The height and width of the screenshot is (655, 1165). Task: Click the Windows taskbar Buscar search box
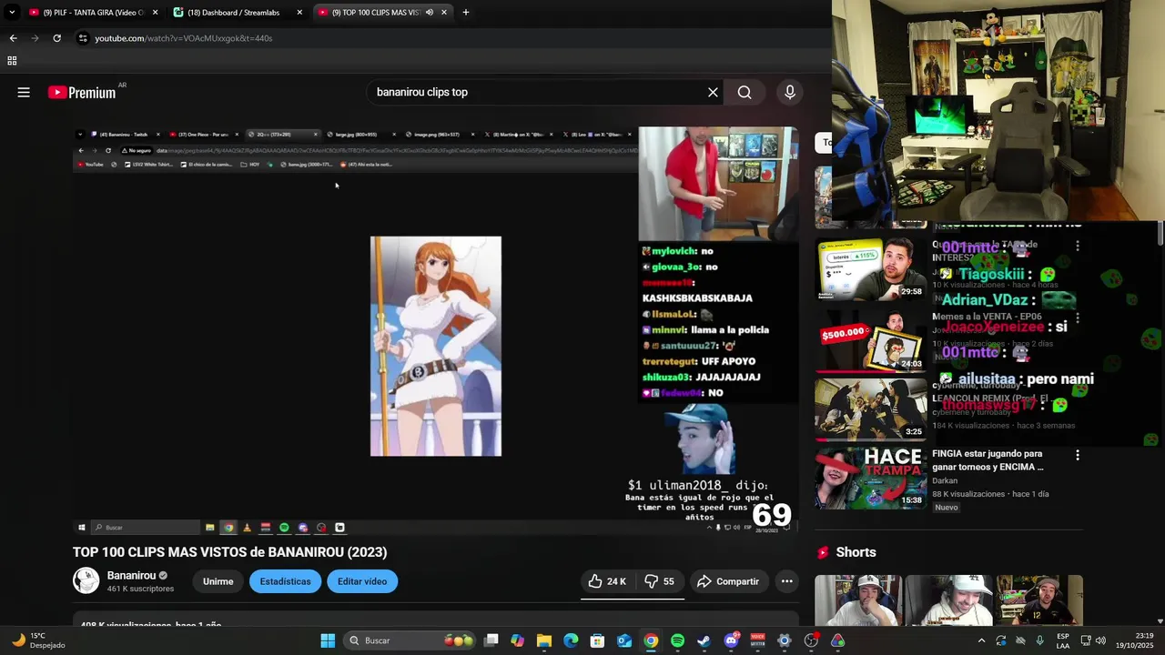tap(410, 640)
